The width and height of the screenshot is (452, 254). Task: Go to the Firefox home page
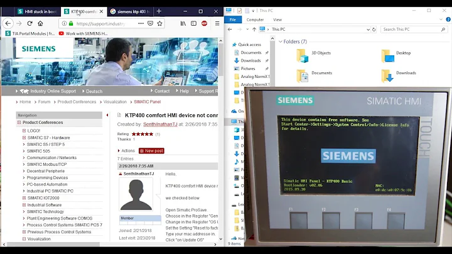point(40,23)
